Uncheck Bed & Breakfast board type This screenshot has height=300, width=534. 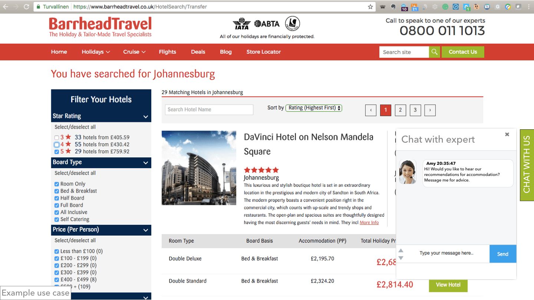point(57,191)
